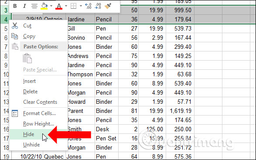The width and height of the screenshot is (256, 160).
Task: Click cell with value 57.71
Action: [x=180, y=102]
